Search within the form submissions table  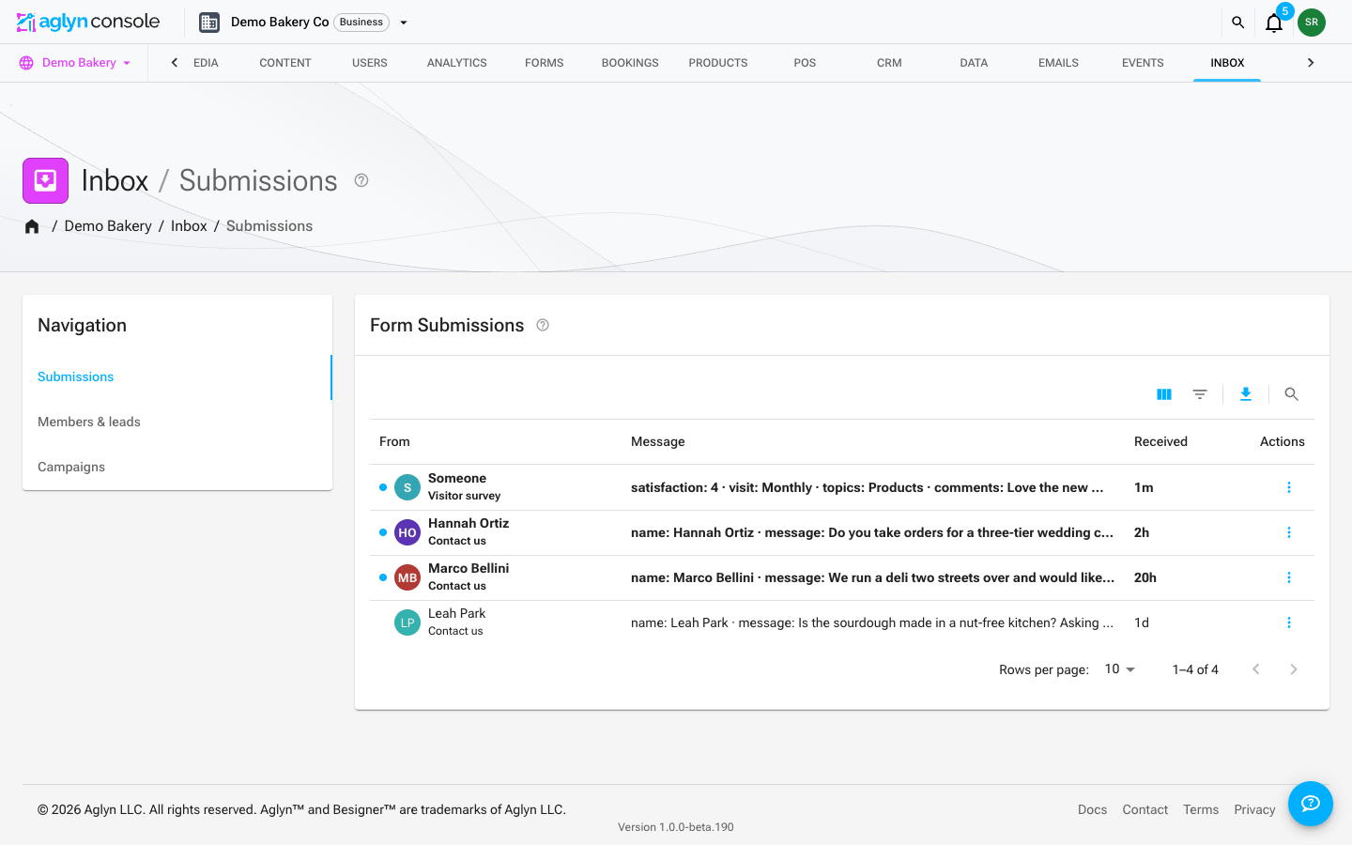point(1292,394)
